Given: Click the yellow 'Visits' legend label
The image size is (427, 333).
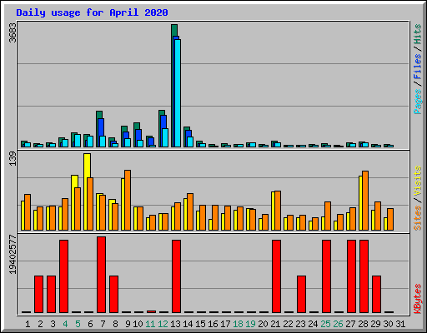Looking at the screenshot, I should pos(418,181).
